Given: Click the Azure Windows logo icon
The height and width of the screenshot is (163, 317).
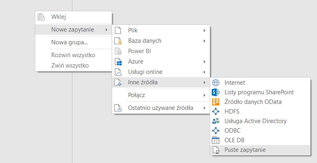Looking at the screenshot, I should 118,62.
